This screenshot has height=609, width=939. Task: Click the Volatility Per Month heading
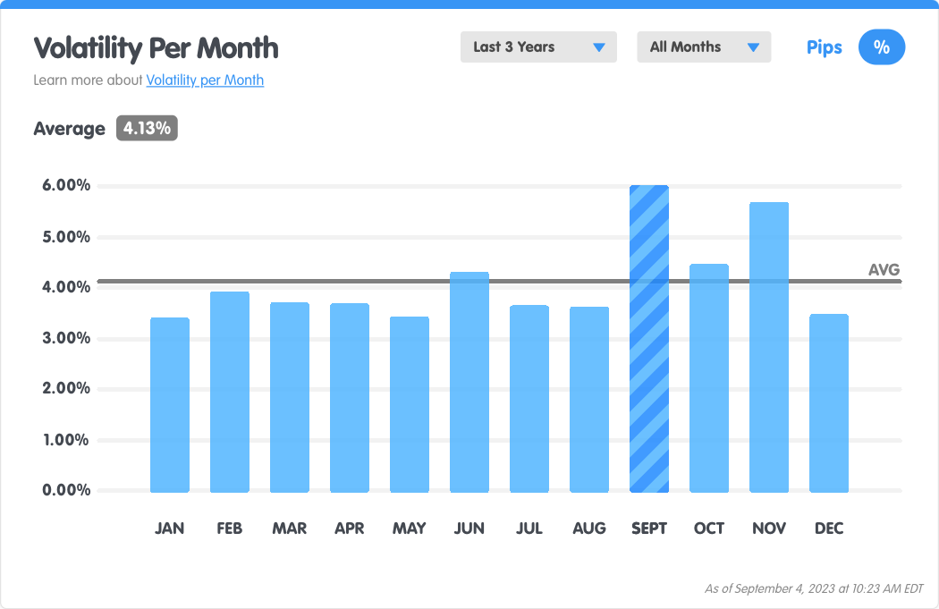coord(156,47)
